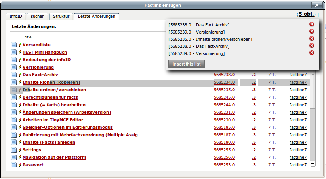Toggle the 5 obj. collected list link
This screenshot has width=326, height=179.
pos(307,14)
